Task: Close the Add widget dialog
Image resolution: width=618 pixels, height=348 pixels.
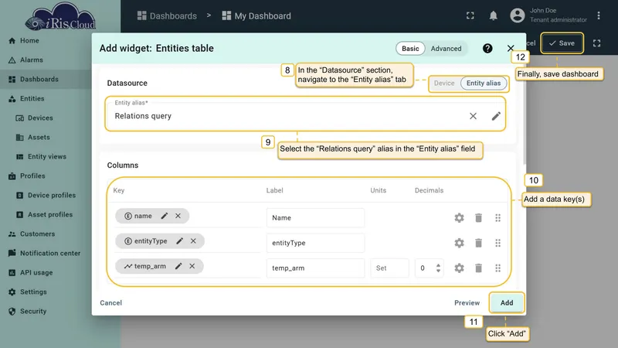Action: click(x=511, y=48)
